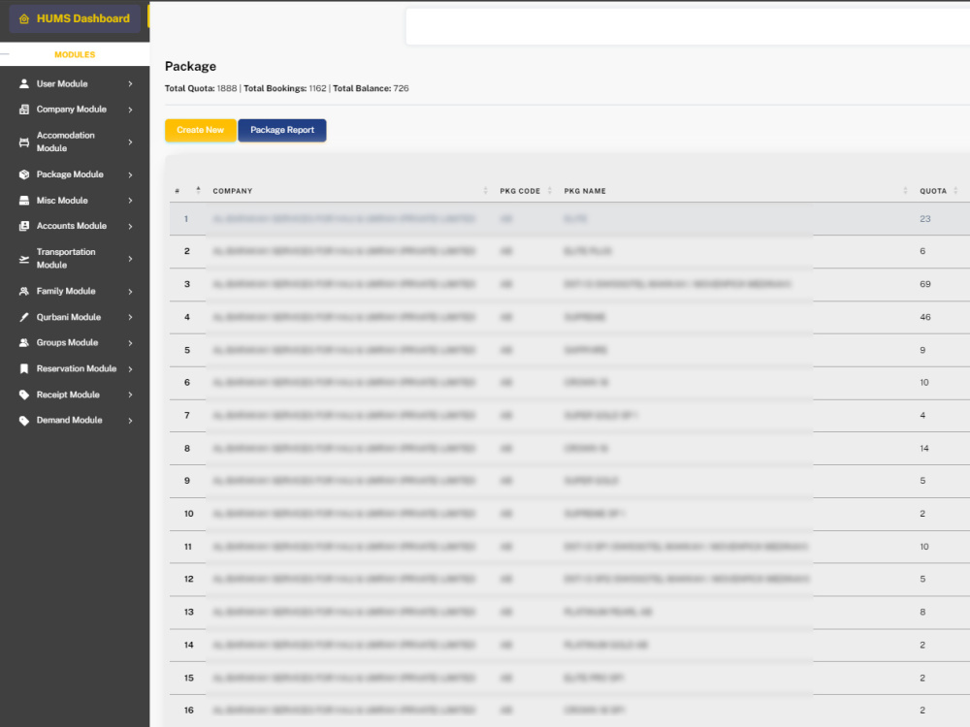Sort by PKG NAME column sort arrows

coord(905,190)
